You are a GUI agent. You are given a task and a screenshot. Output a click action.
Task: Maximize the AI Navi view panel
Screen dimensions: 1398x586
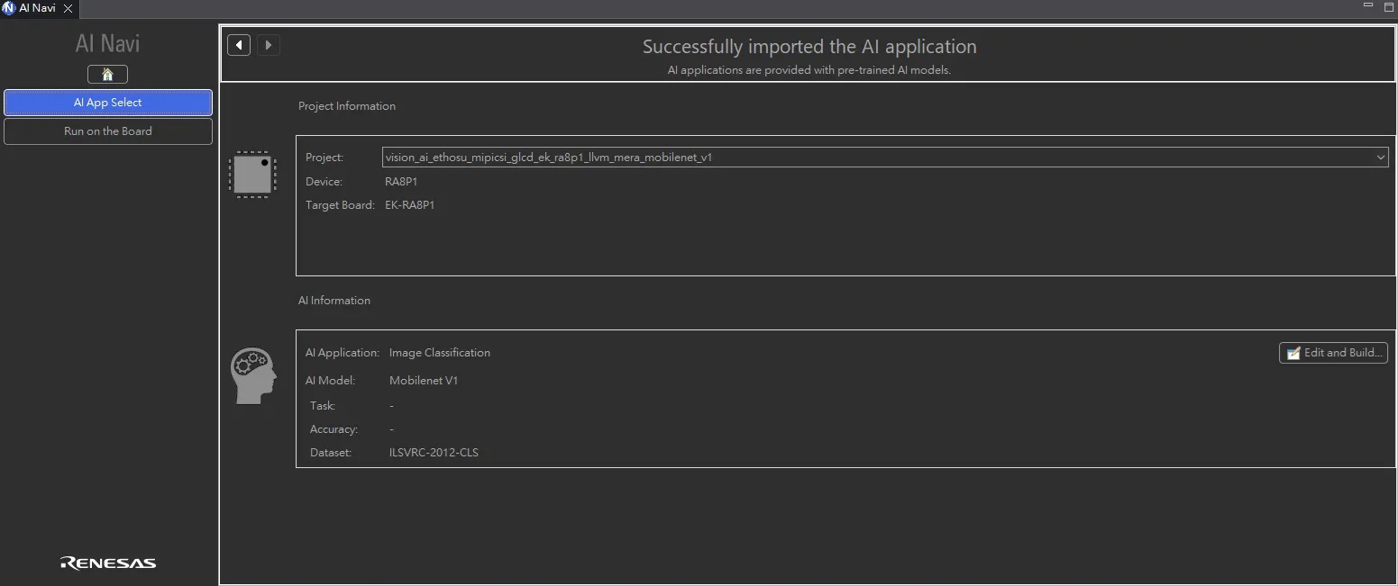coord(1388,6)
